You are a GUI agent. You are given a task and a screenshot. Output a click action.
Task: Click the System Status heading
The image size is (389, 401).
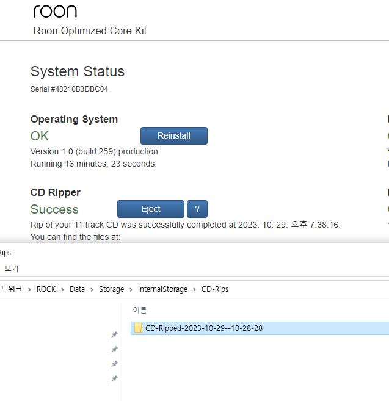tap(78, 71)
